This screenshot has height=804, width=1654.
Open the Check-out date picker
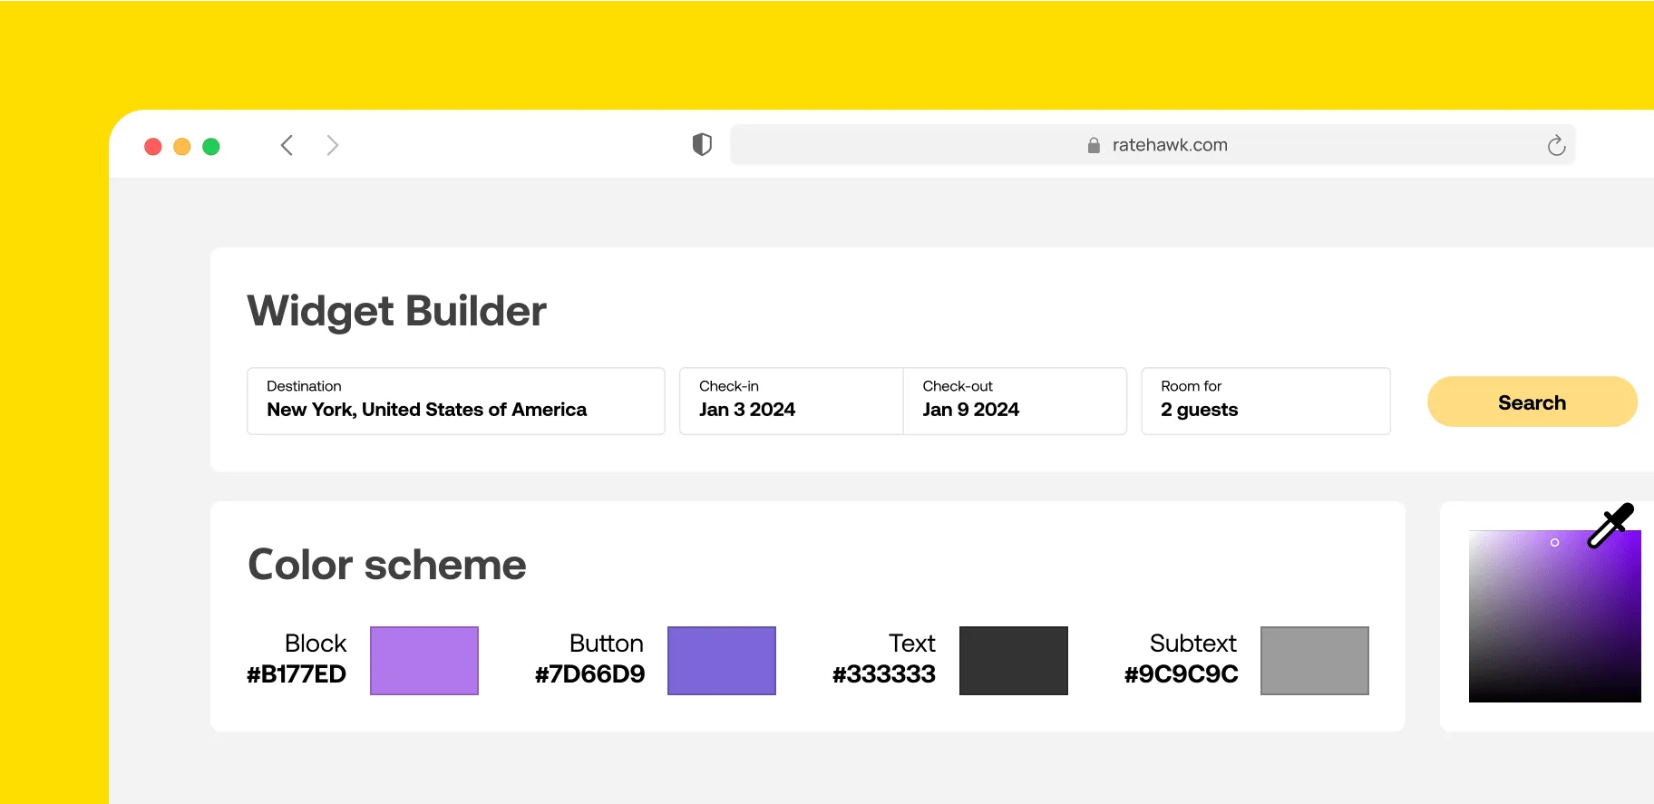click(x=1014, y=401)
